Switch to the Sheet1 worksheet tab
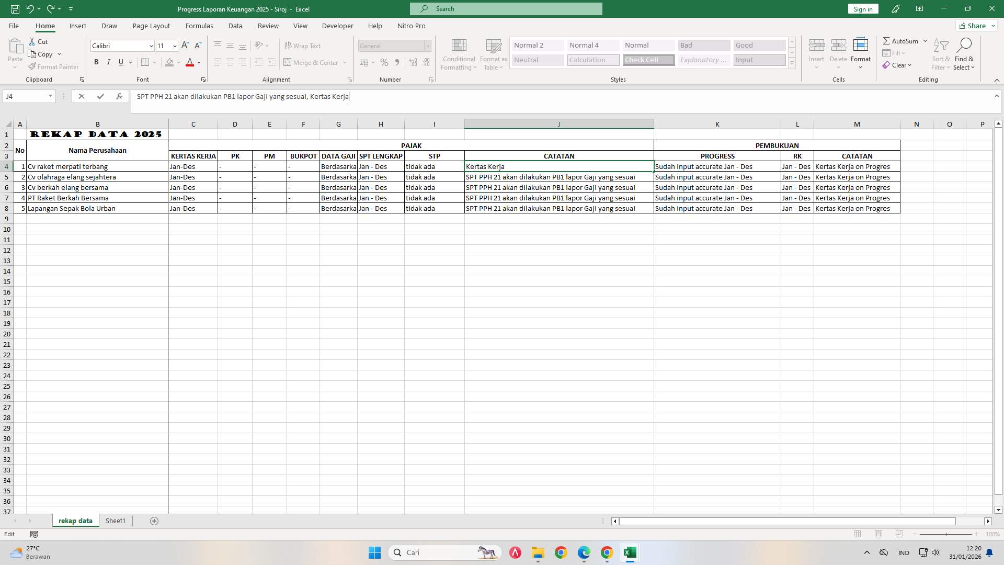1004x565 pixels. [x=115, y=521]
